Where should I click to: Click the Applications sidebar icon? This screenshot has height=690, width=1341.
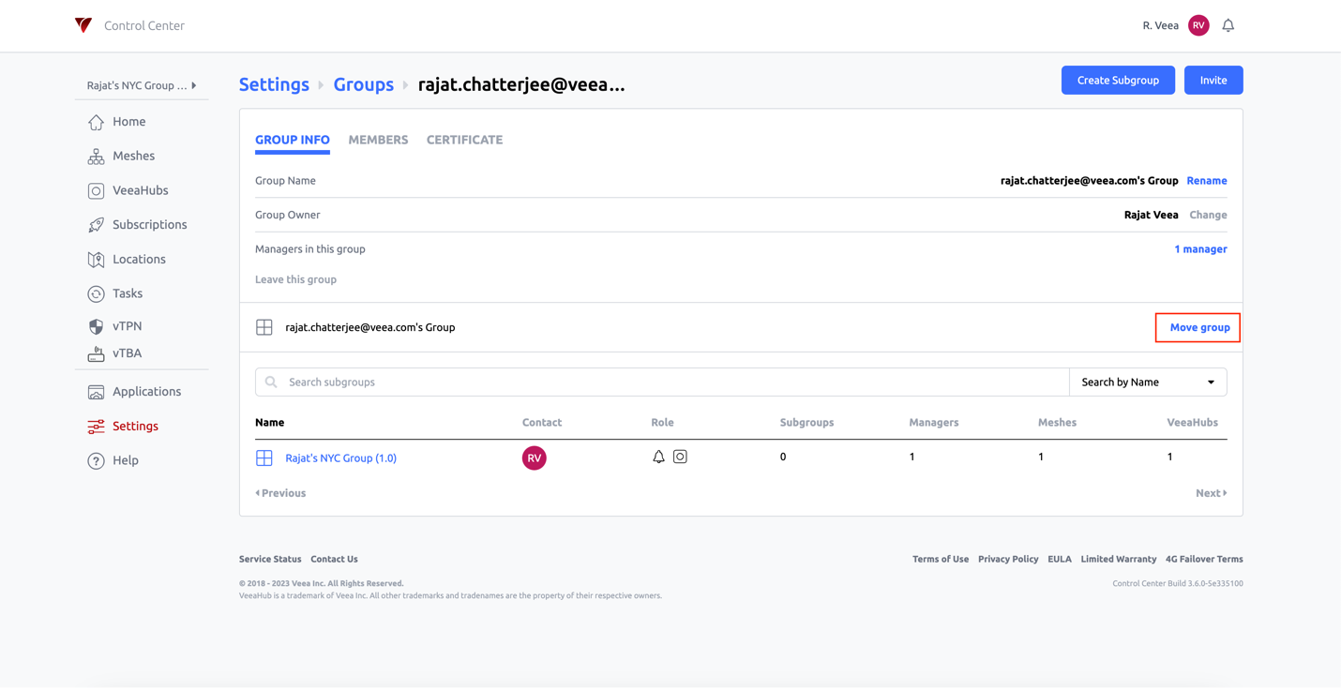(x=96, y=392)
